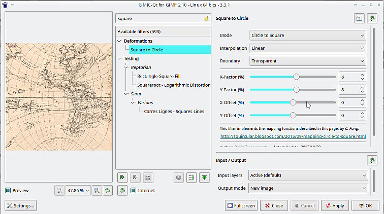
Task: Click the zoom in magnifier icon
Action: coord(97,191)
